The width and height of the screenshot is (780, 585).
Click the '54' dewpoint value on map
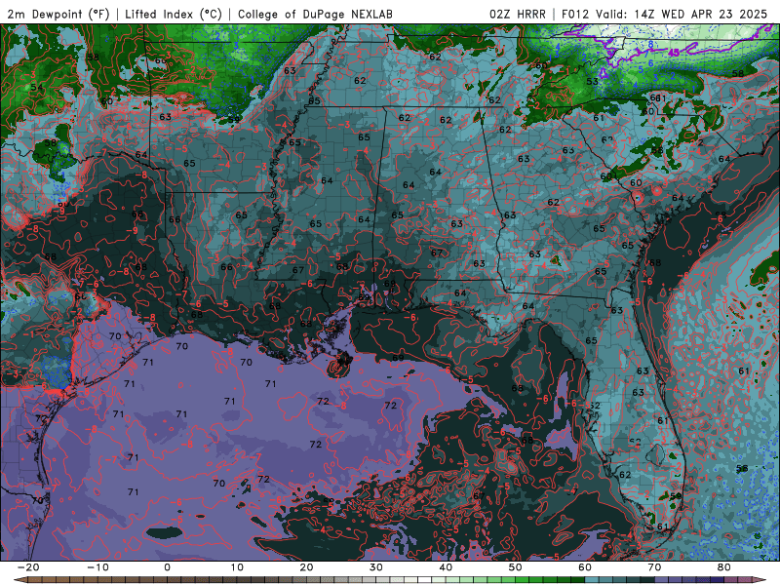(x=37, y=88)
